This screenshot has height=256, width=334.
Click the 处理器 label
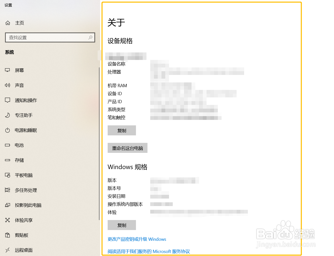(114, 72)
